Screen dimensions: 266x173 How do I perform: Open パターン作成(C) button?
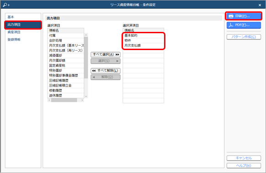[244, 37]
